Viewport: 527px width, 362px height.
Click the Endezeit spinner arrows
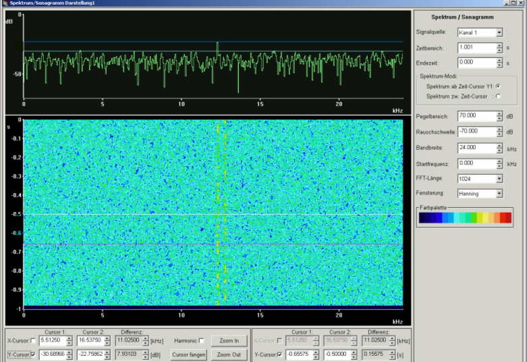click(x=499, y=63)
